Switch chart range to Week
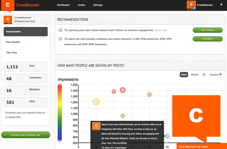Screen dimensions: 227x149 (184, 74)
